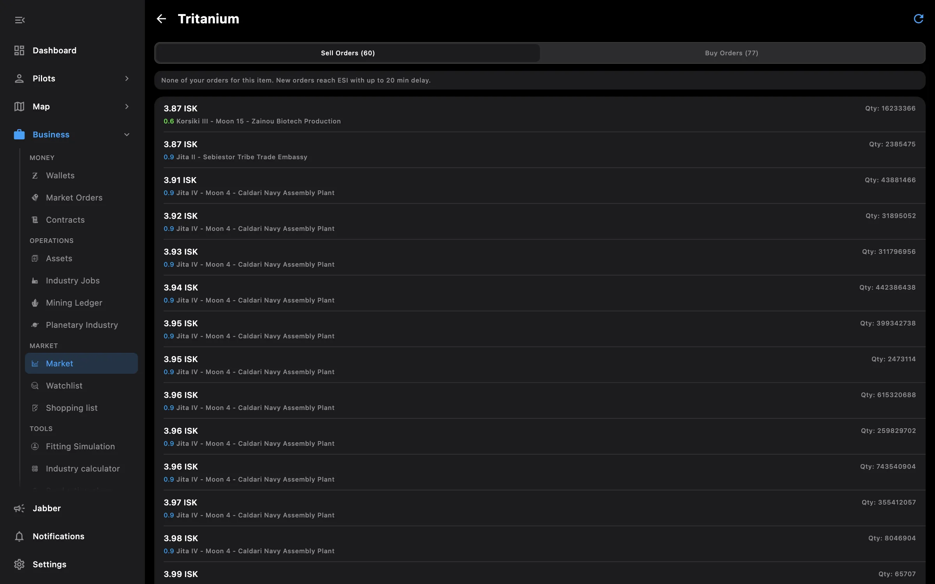The image size is (935, 584).
Task: Select the order with Qty: 743540904
Action: [x=540, y=473]
